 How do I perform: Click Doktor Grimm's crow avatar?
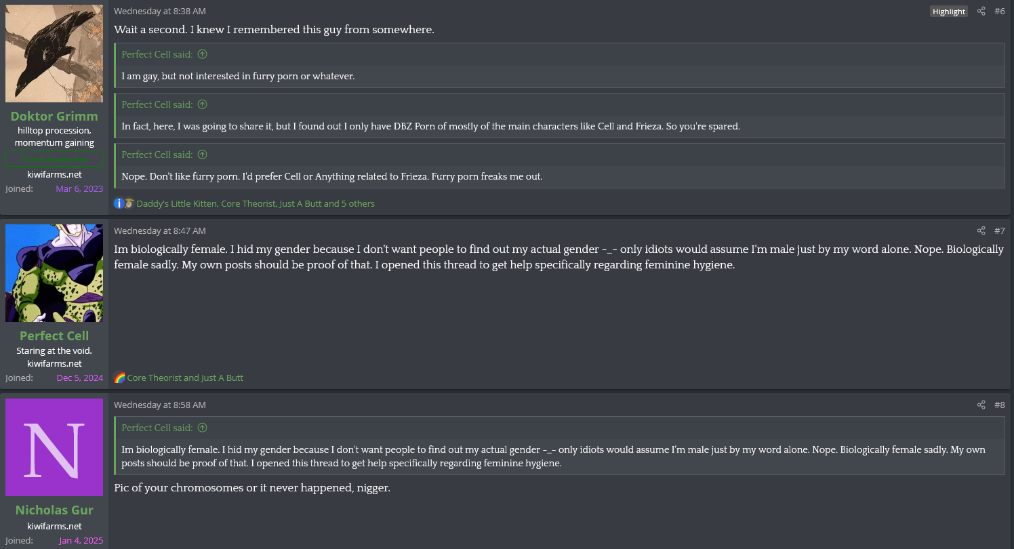[x=54, y=54]
